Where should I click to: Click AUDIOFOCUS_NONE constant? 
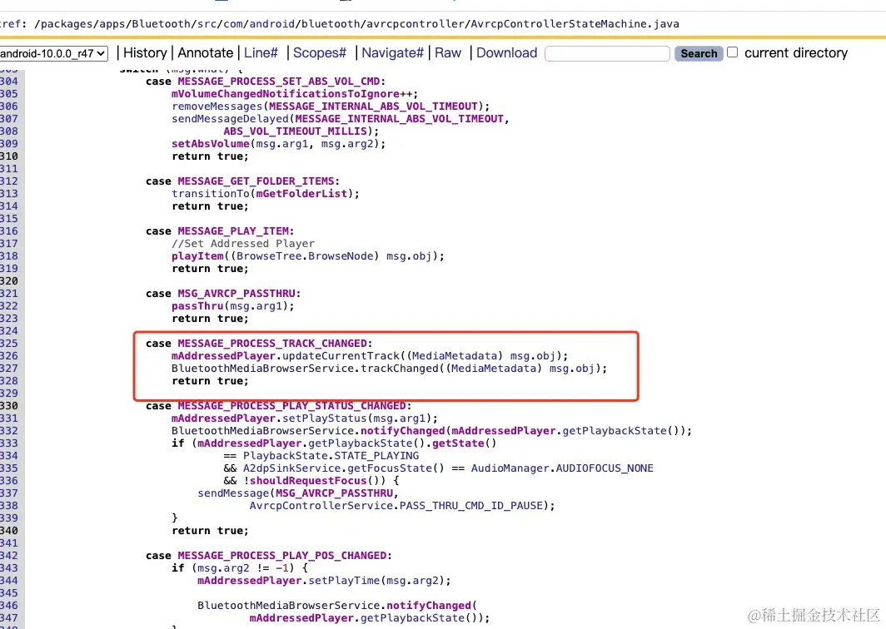tap(605, 468)
